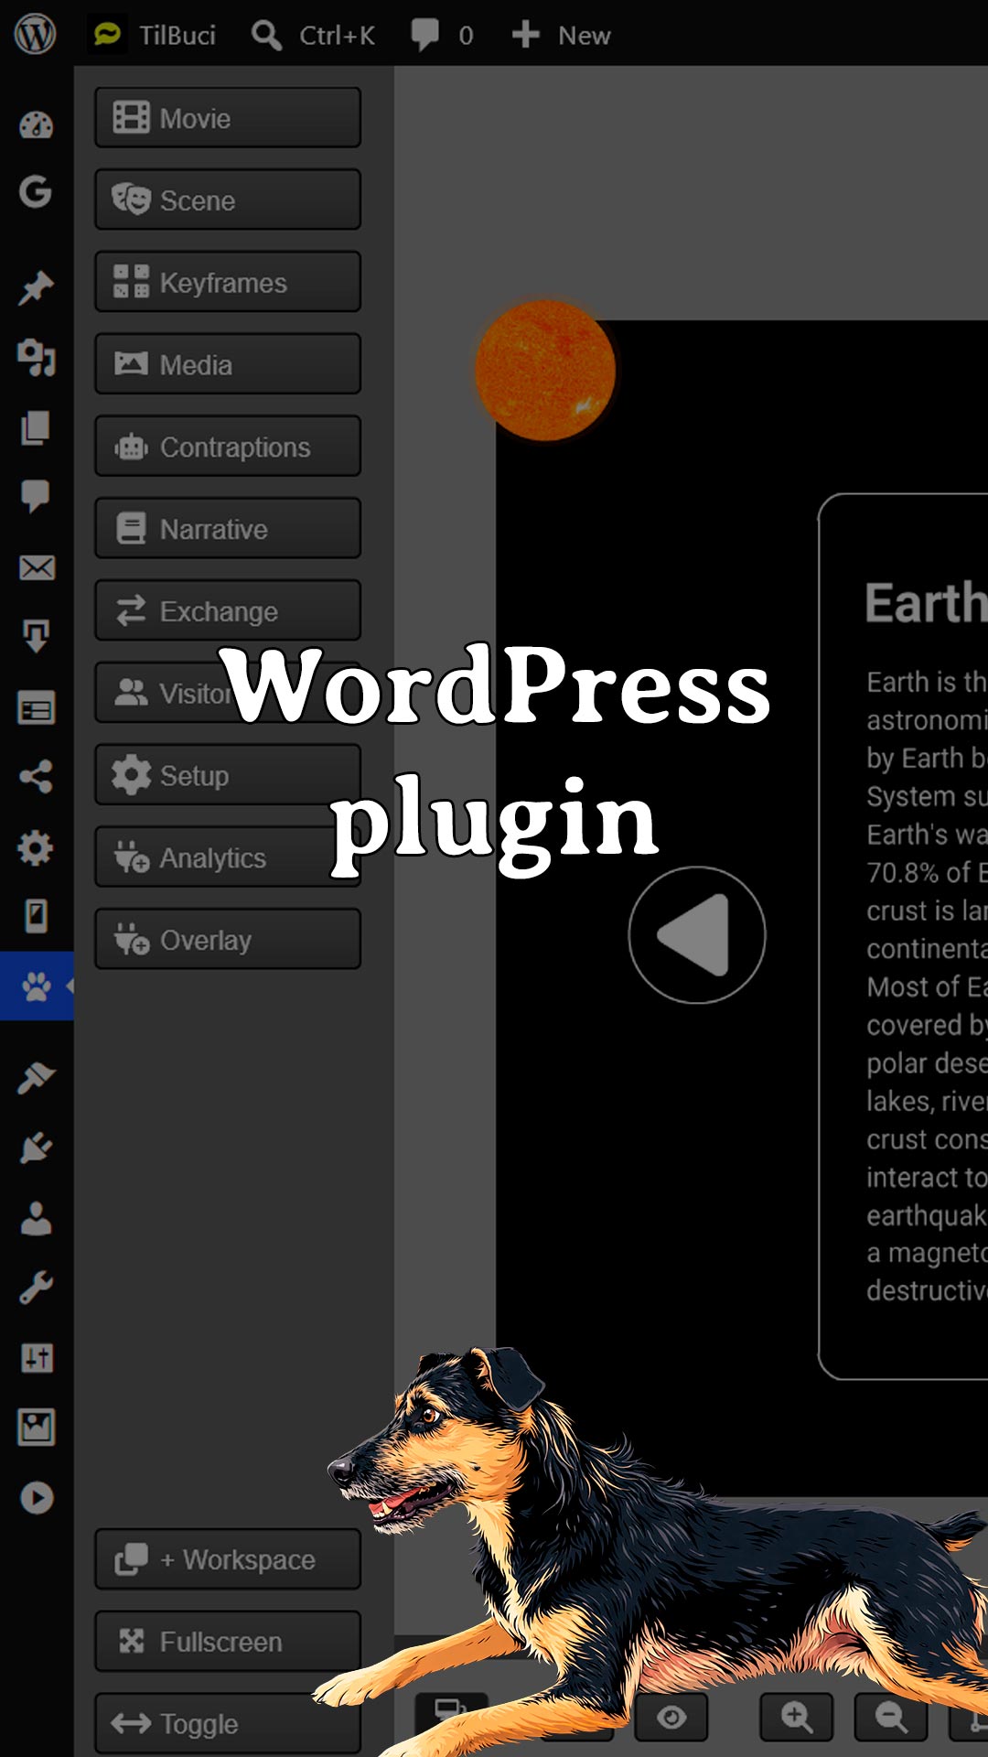
Task: Collapse the admin menu with play icon
Action: pyautogui.click(x=37, y=1497)
